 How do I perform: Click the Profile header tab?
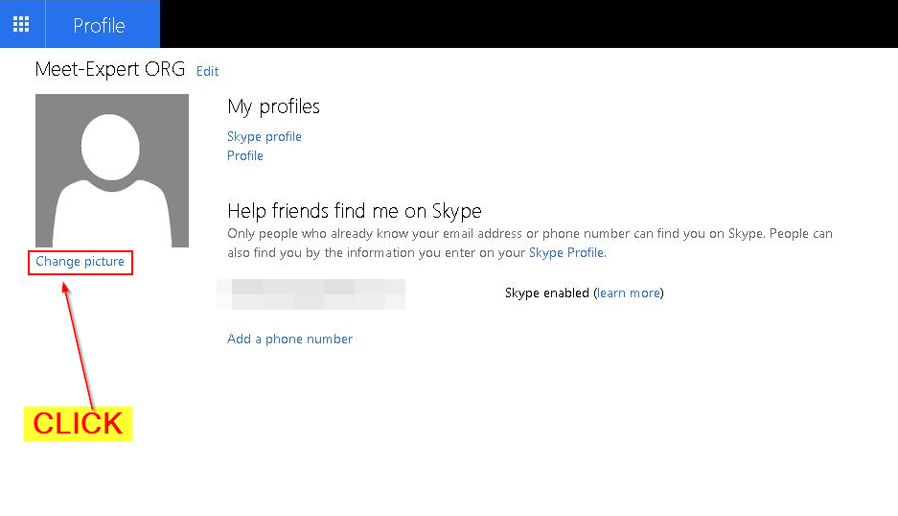[103, 24]
